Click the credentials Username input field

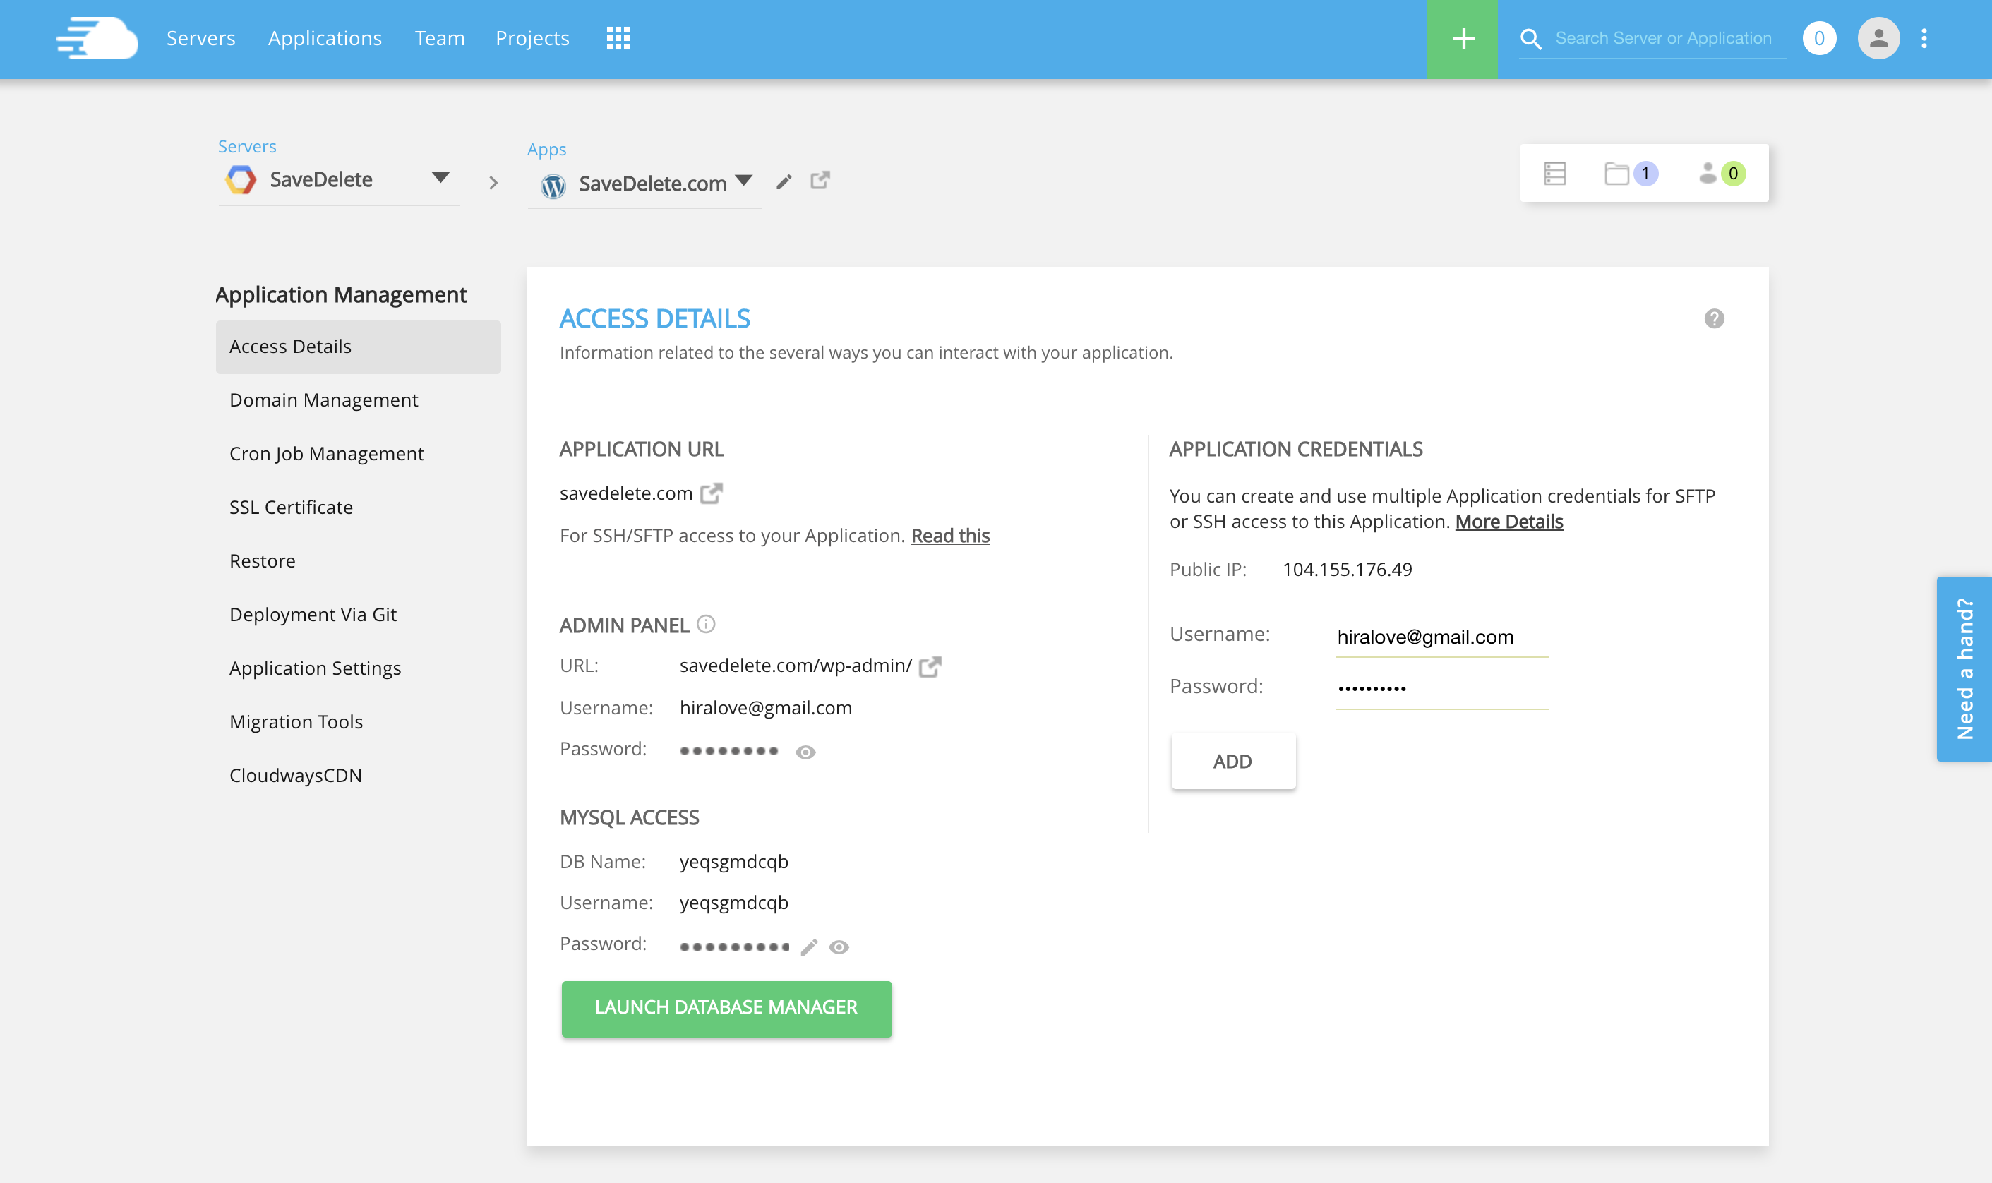point(1441,638)
